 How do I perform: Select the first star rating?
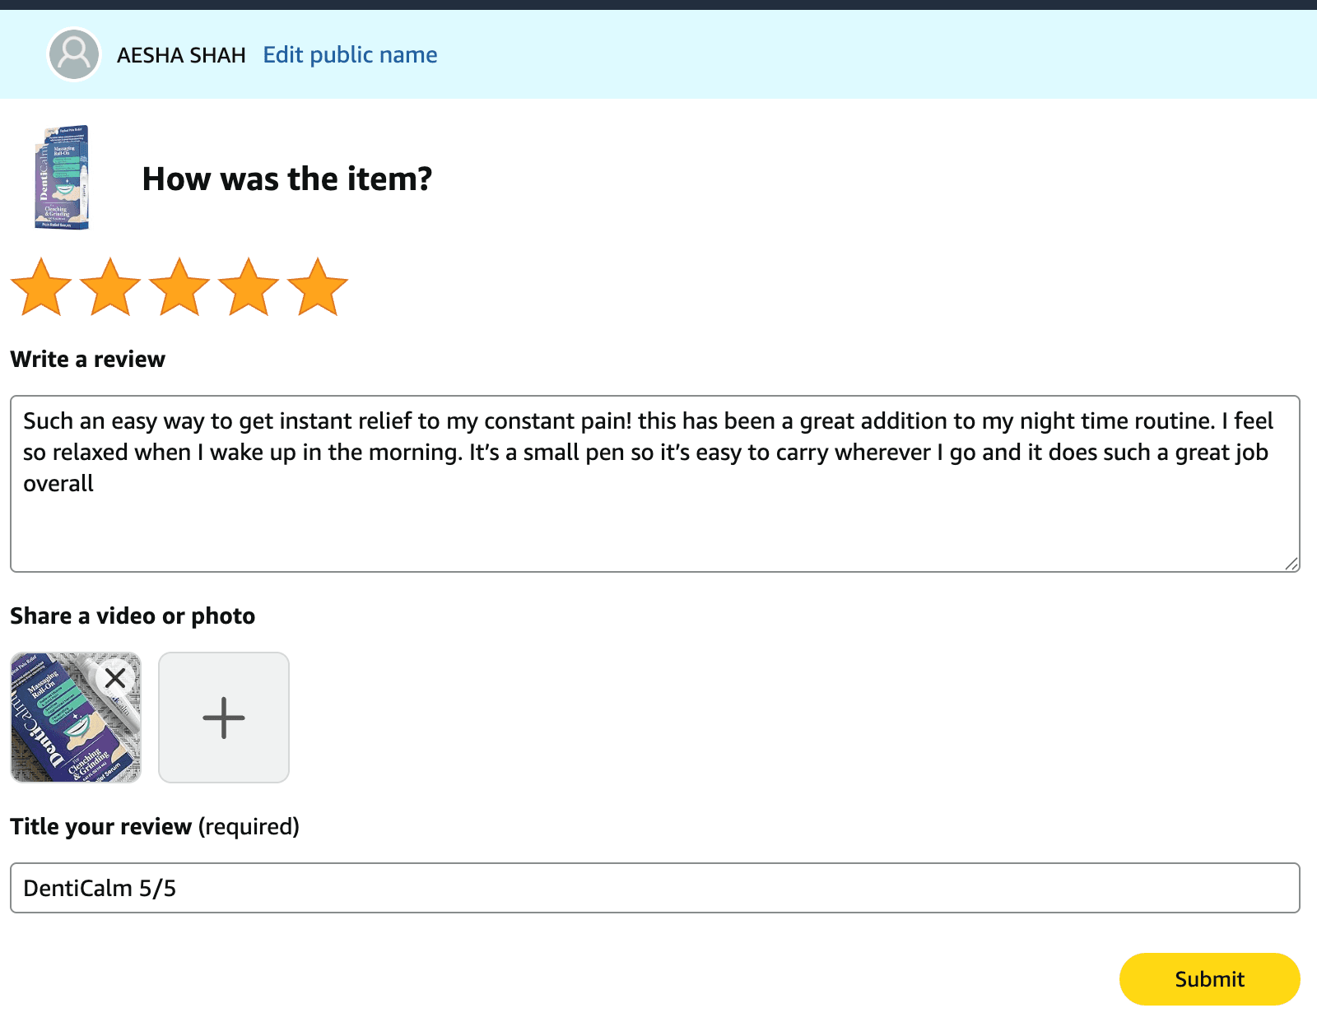pyautogui.click(x=40, y=286)
